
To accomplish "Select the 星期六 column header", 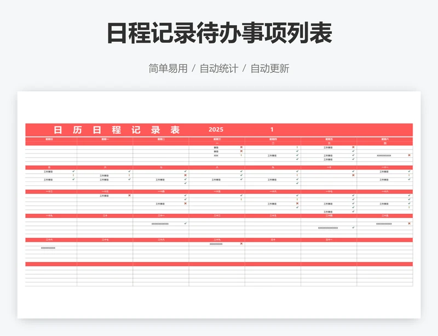I will (385, 140).
